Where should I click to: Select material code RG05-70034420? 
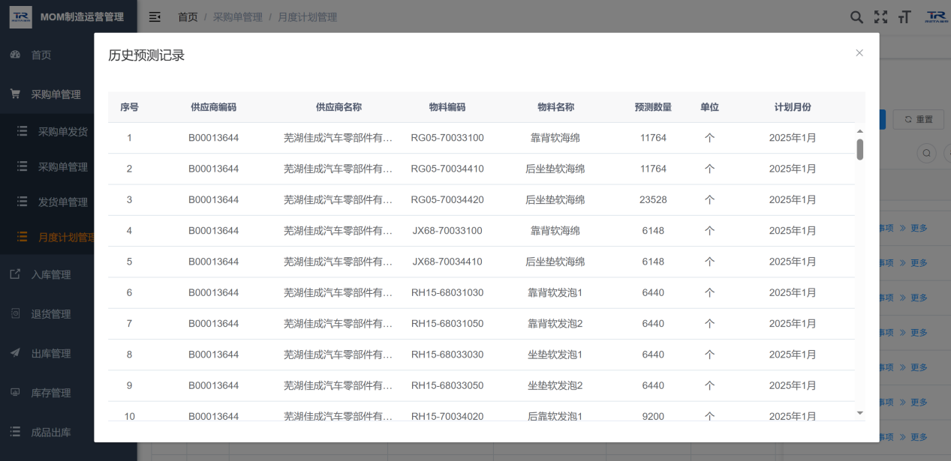(x=447, y=199)
